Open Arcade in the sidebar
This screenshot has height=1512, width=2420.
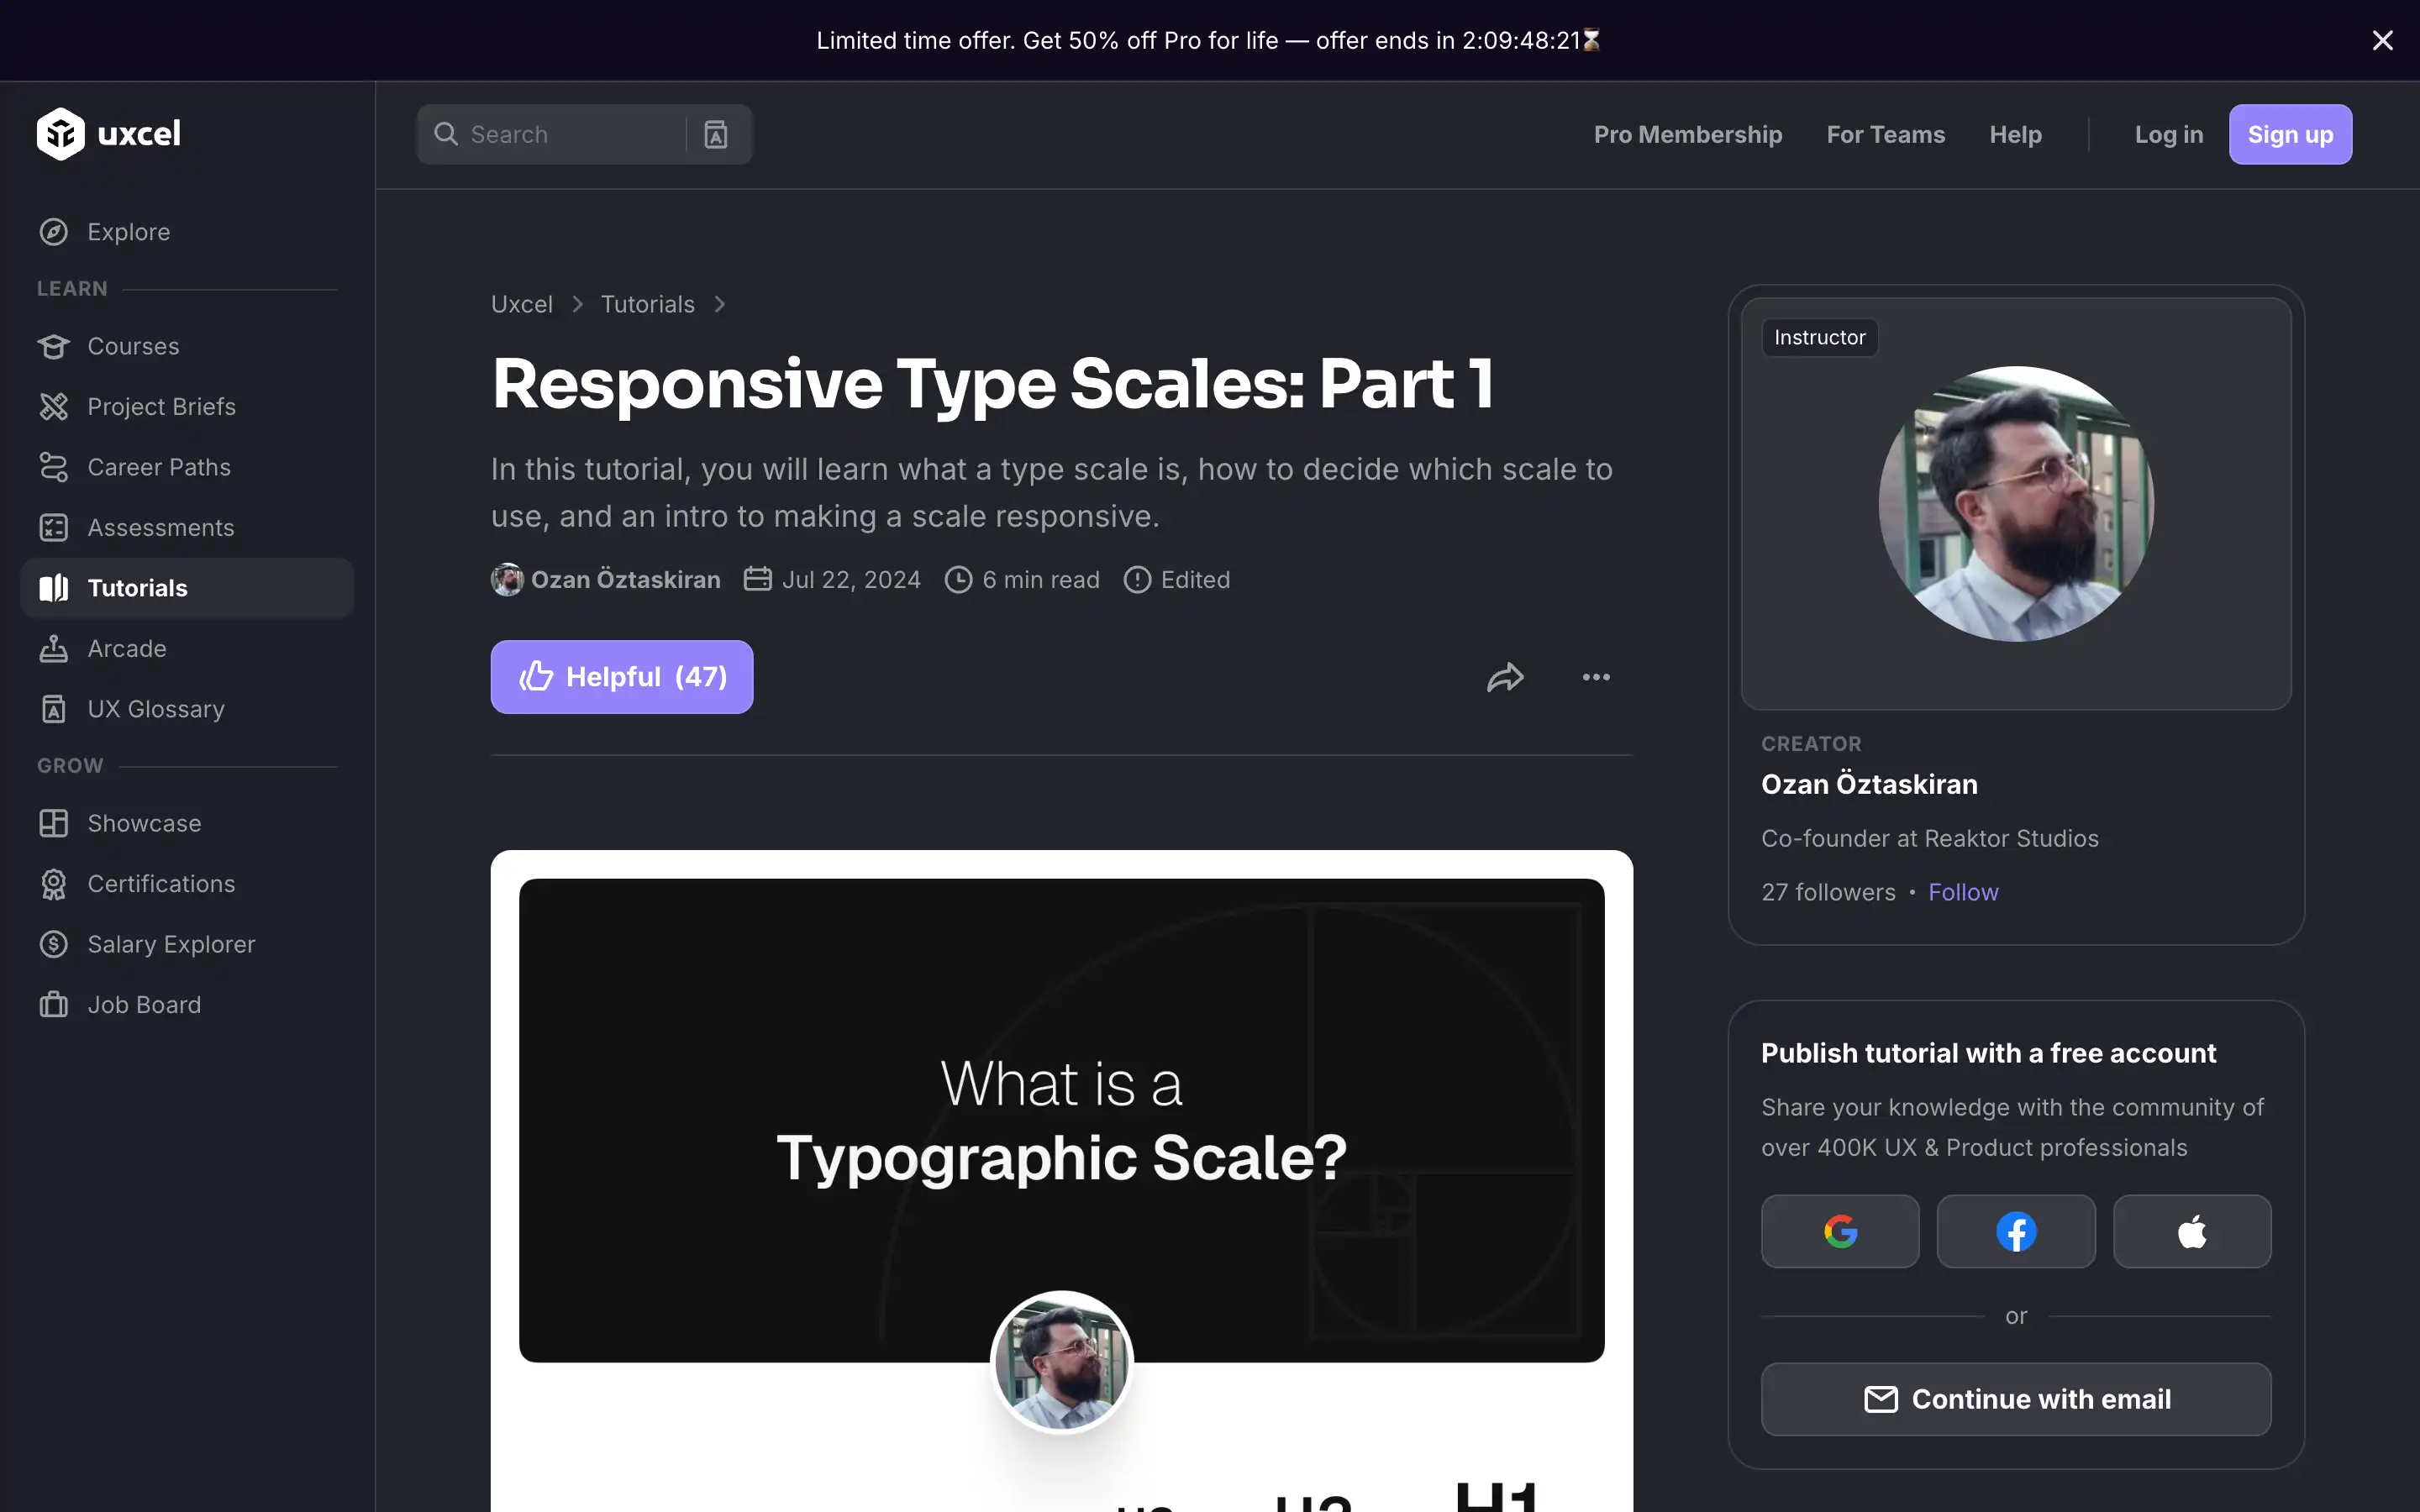point(187,649)
